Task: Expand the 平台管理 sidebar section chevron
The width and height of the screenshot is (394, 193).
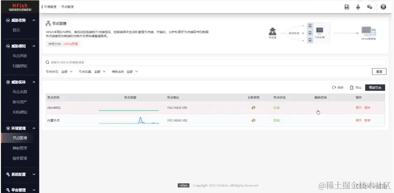Action: tap(34, 190)
